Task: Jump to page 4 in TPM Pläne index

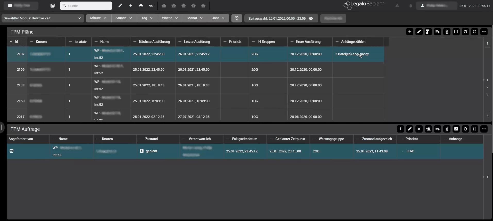Action: (x=487, y=116)
